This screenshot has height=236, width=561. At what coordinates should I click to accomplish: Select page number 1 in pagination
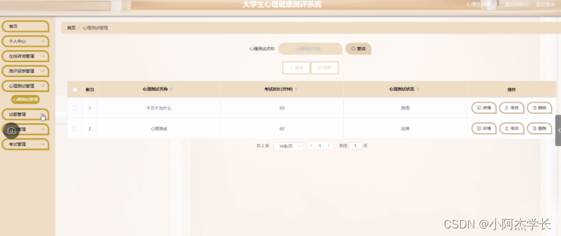320,146
